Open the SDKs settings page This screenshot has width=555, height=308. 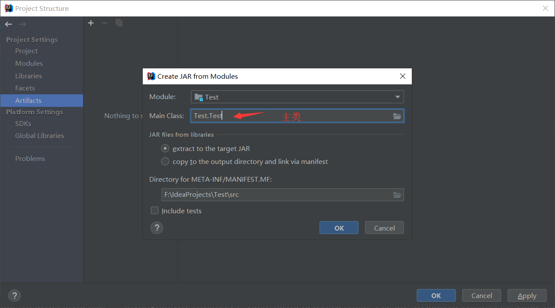pyautogui.click(x=23, y=123)
